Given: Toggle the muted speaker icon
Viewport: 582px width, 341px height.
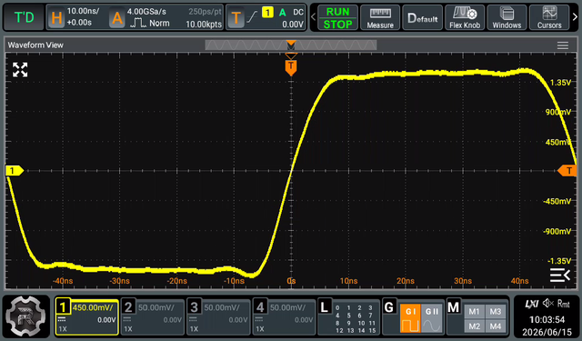Looking at the screenshot, I should (548, 304).
